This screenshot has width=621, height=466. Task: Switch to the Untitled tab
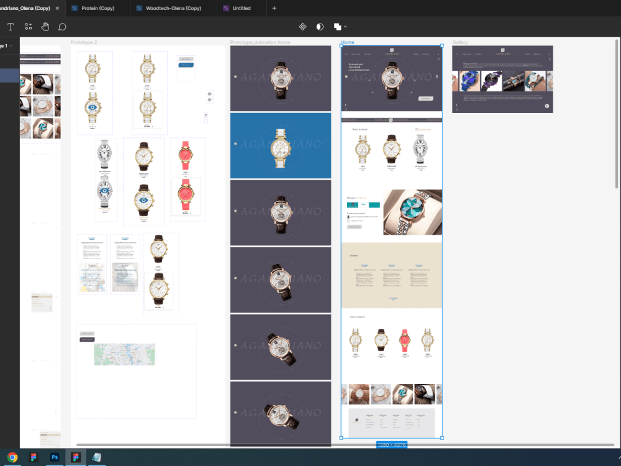(x=242, y=8)
